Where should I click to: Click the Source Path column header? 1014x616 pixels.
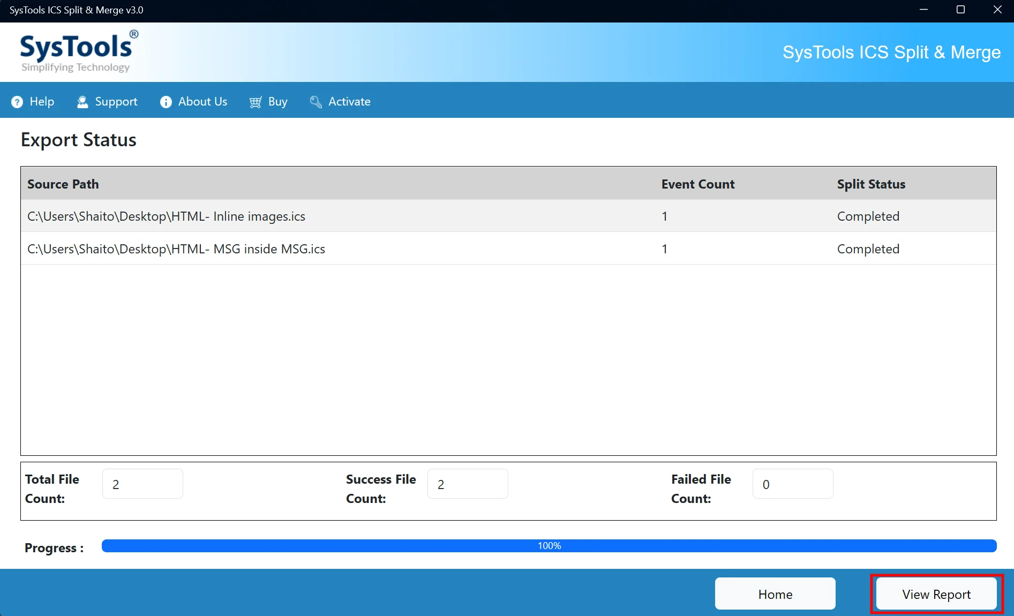(63, 184)
